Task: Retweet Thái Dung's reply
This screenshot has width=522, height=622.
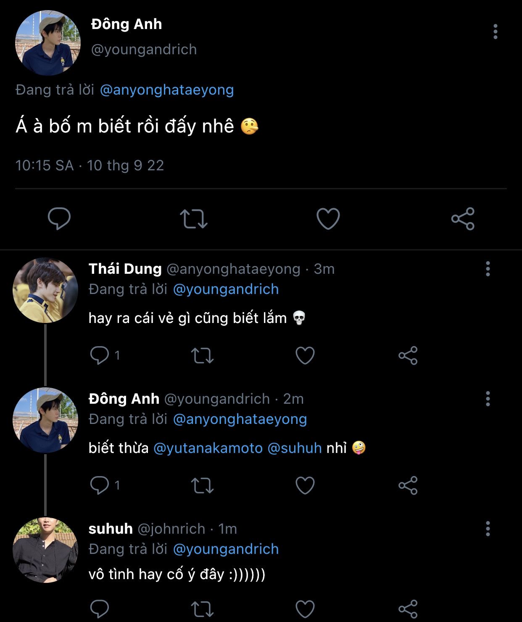Action: click(202, 356)
